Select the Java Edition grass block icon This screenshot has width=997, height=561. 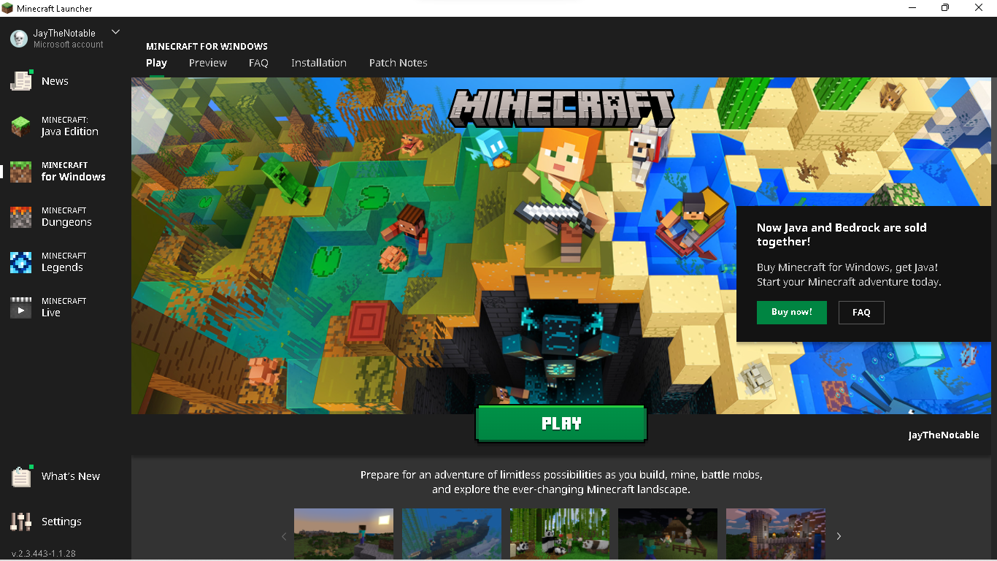[x=21, y=126]
